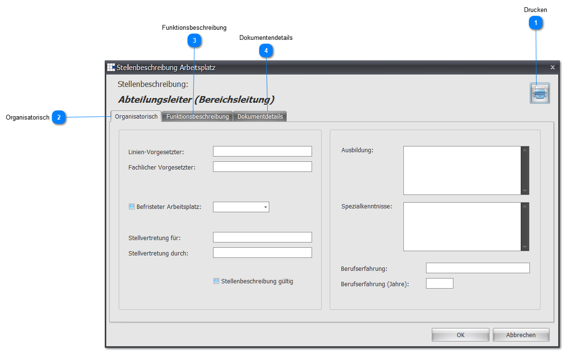Click the Stellvertretung durch input field
Viewport: 564px width, 352px height.
pyautogui.click(x=262, y=253)
